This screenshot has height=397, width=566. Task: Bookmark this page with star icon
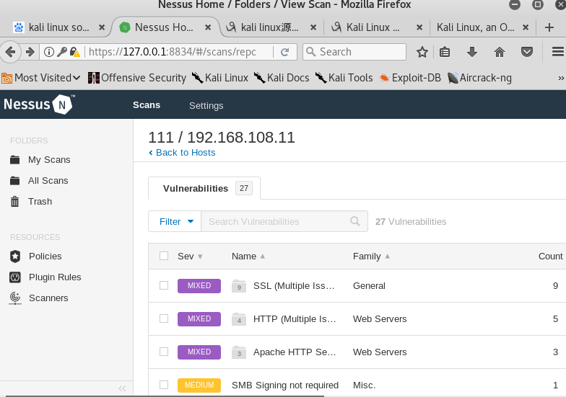422,52
